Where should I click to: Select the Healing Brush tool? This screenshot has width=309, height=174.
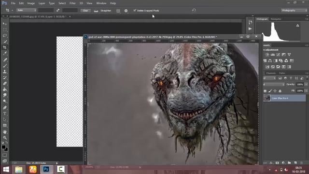(5, 60)
